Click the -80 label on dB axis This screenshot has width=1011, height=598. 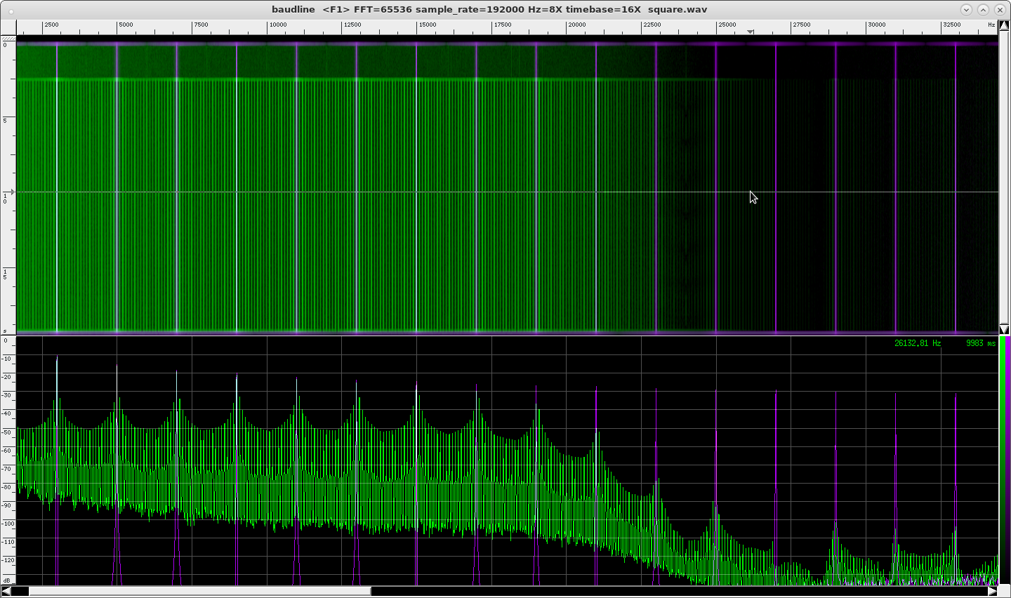(x=7, y=486)
